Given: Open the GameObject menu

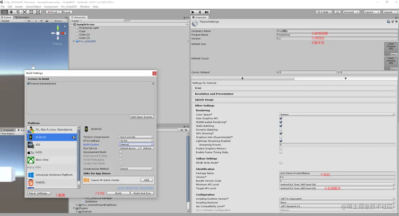Looking at the screenshot, I should (x=33, y=7).
